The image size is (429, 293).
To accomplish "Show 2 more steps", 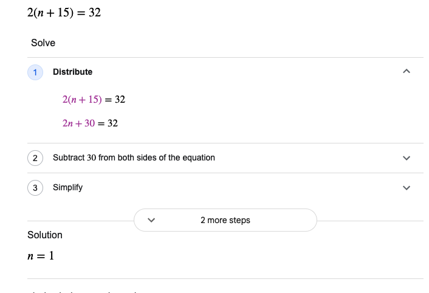I will [x=225, y=220].
